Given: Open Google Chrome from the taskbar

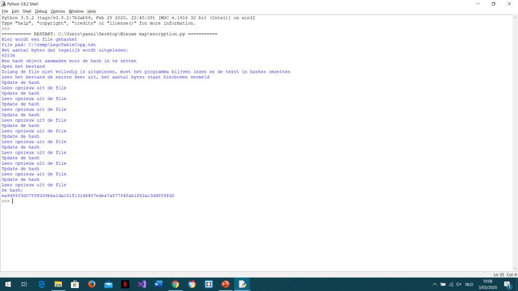Looking at the screenshot, I should 175,284.
